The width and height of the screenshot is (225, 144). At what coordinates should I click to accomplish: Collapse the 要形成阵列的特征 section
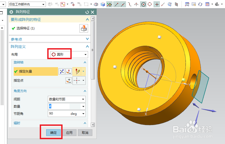87,20
